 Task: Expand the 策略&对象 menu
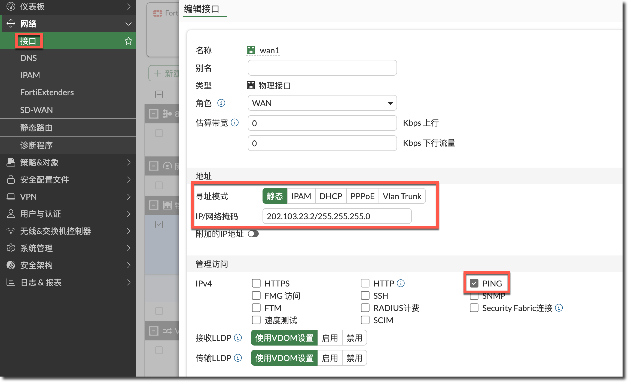129,162
